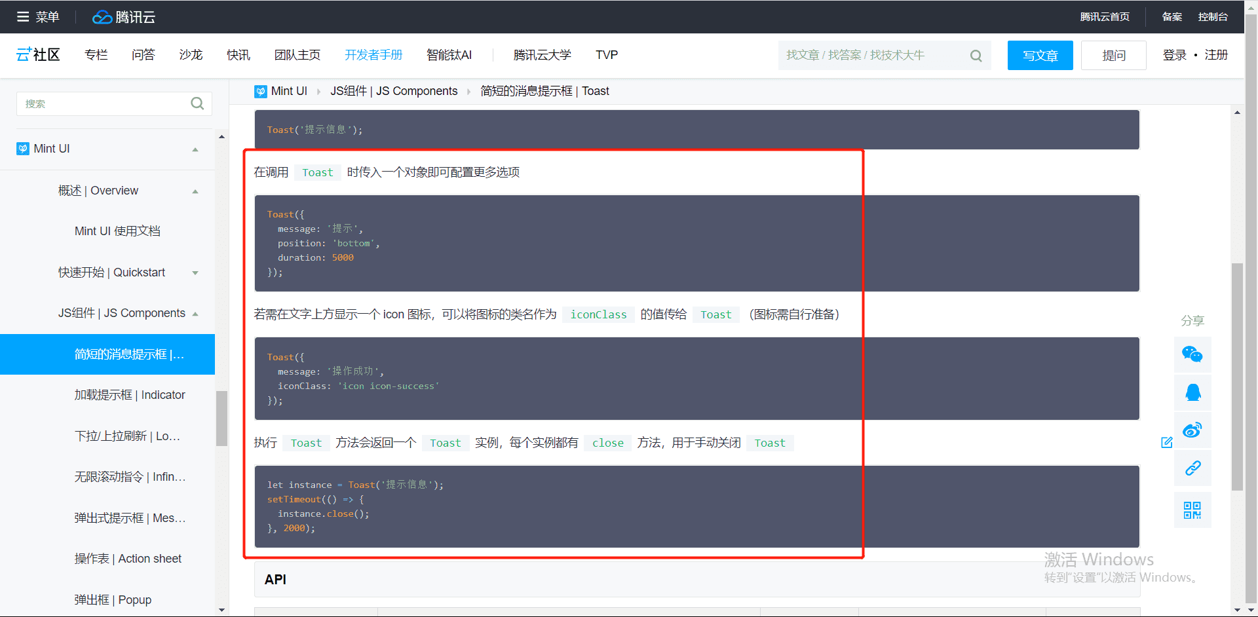Click the iconClass inline code text

(598, 314)
